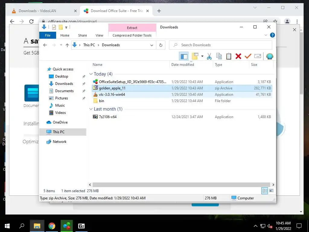Screen dimensions: 309x232
Task: Open the folder options toolbar icon
Action: 195,56
